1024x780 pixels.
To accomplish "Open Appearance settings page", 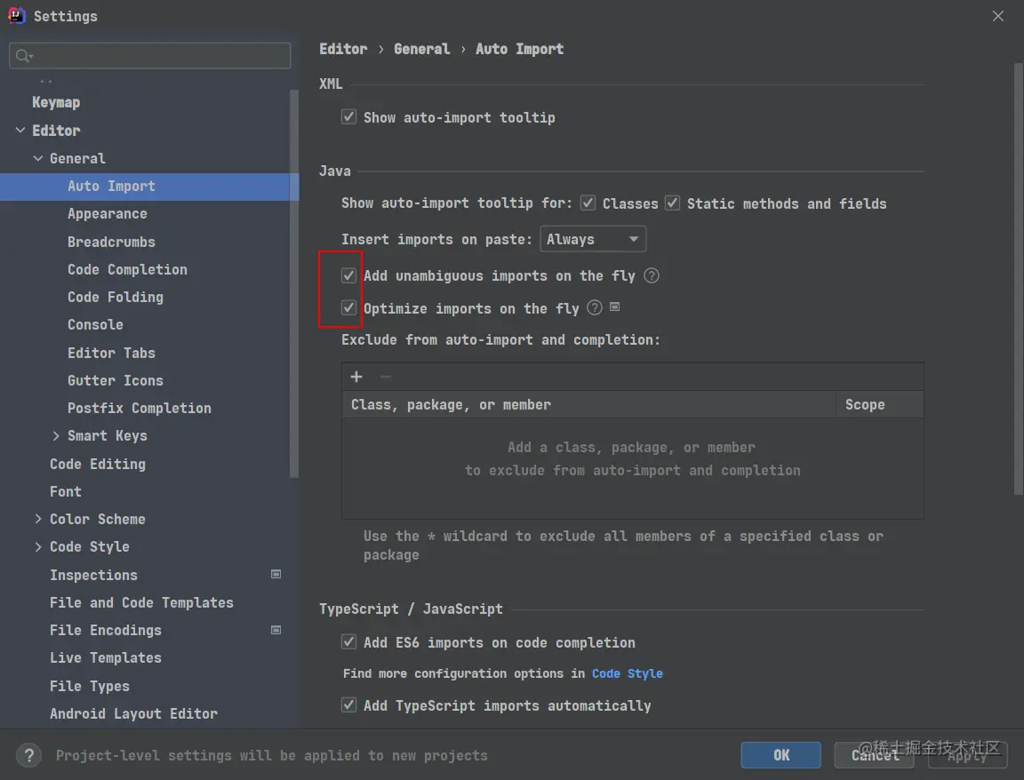I will click(107, 214).
